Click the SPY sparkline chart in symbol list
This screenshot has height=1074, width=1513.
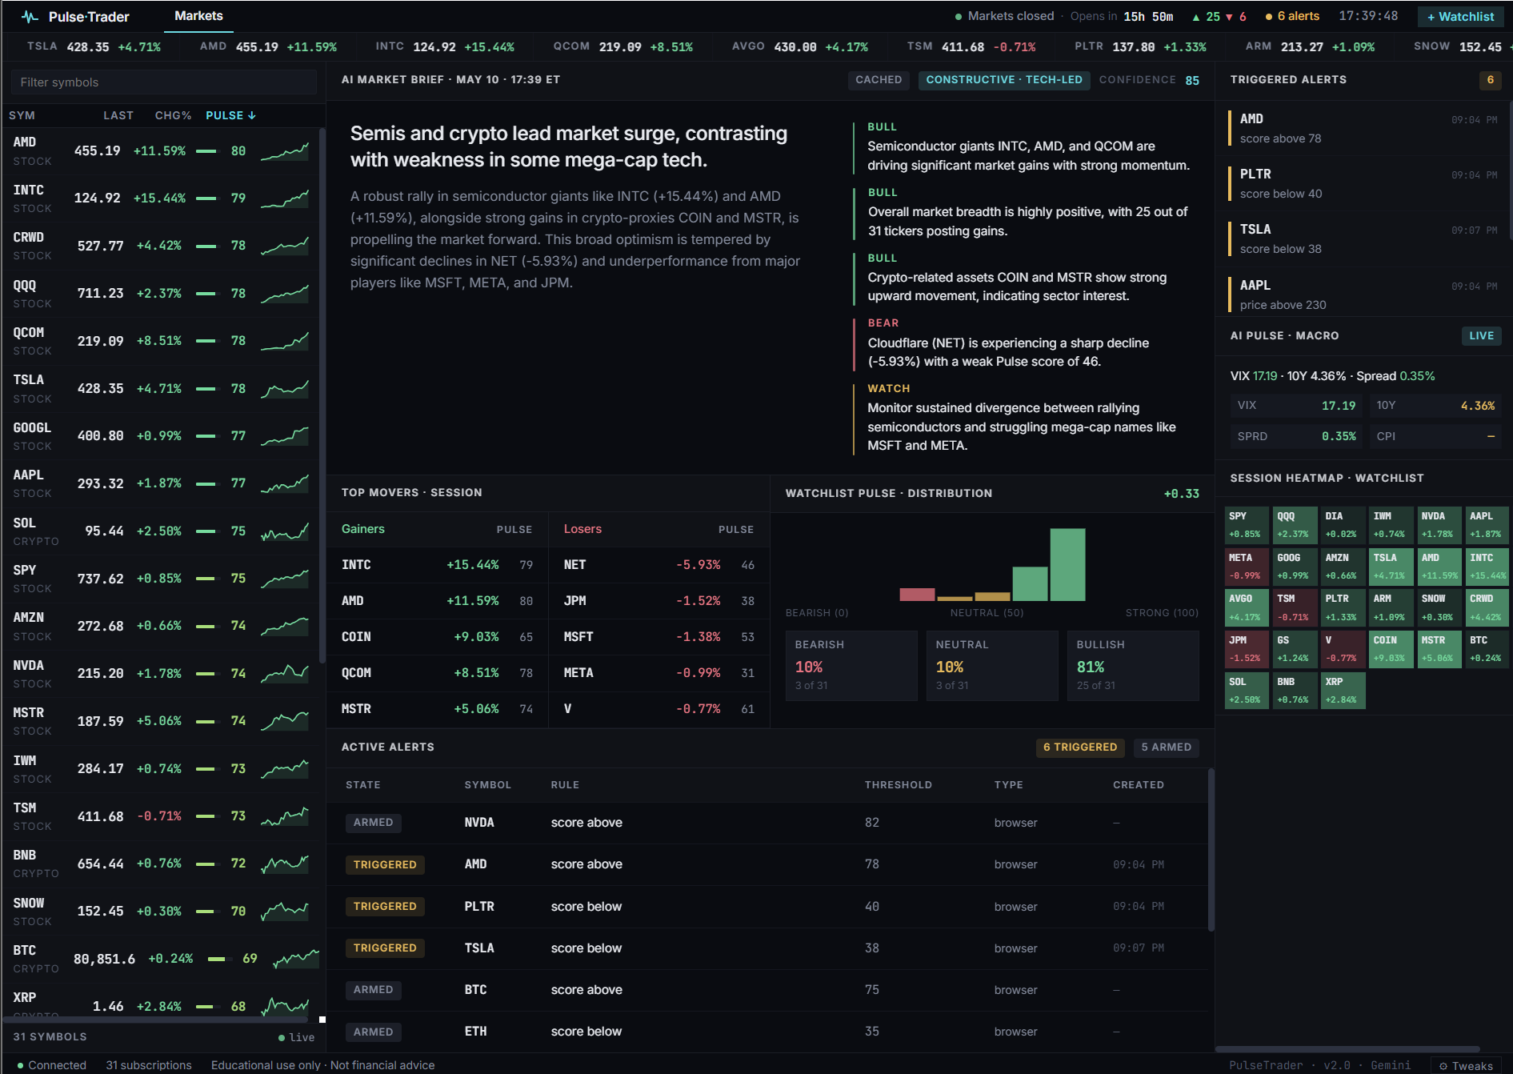pyautogui.click(x=285, y=579)
